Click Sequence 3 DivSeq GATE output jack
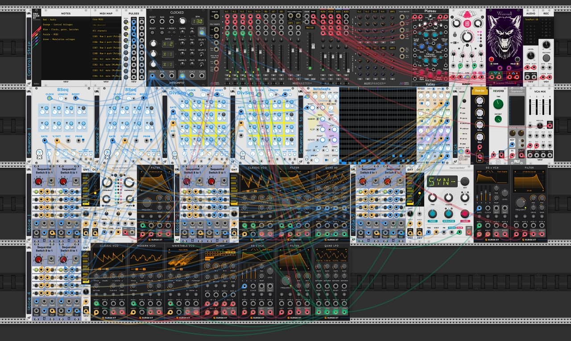This screenshot has width=571, height=341. click(173, 112)
